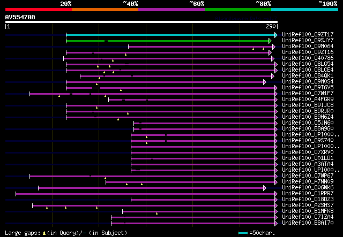Select the UniRef100_Q7W1F7 label

point(308,94)
